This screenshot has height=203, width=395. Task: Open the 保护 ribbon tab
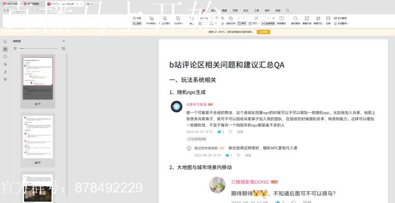pos(267,10)
